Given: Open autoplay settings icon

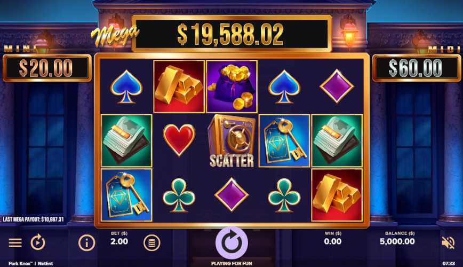Looking at the screenshot, I should point(38,242).
